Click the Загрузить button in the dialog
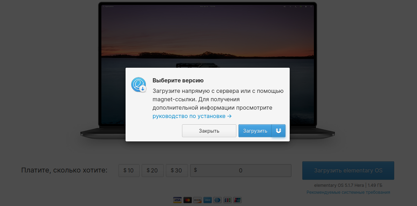Viewport: 417px width, 206px height. 255,131
